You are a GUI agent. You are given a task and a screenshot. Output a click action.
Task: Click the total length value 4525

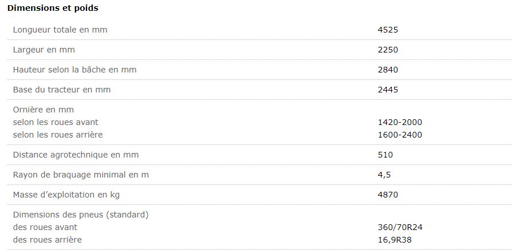(x=388, y=30)
